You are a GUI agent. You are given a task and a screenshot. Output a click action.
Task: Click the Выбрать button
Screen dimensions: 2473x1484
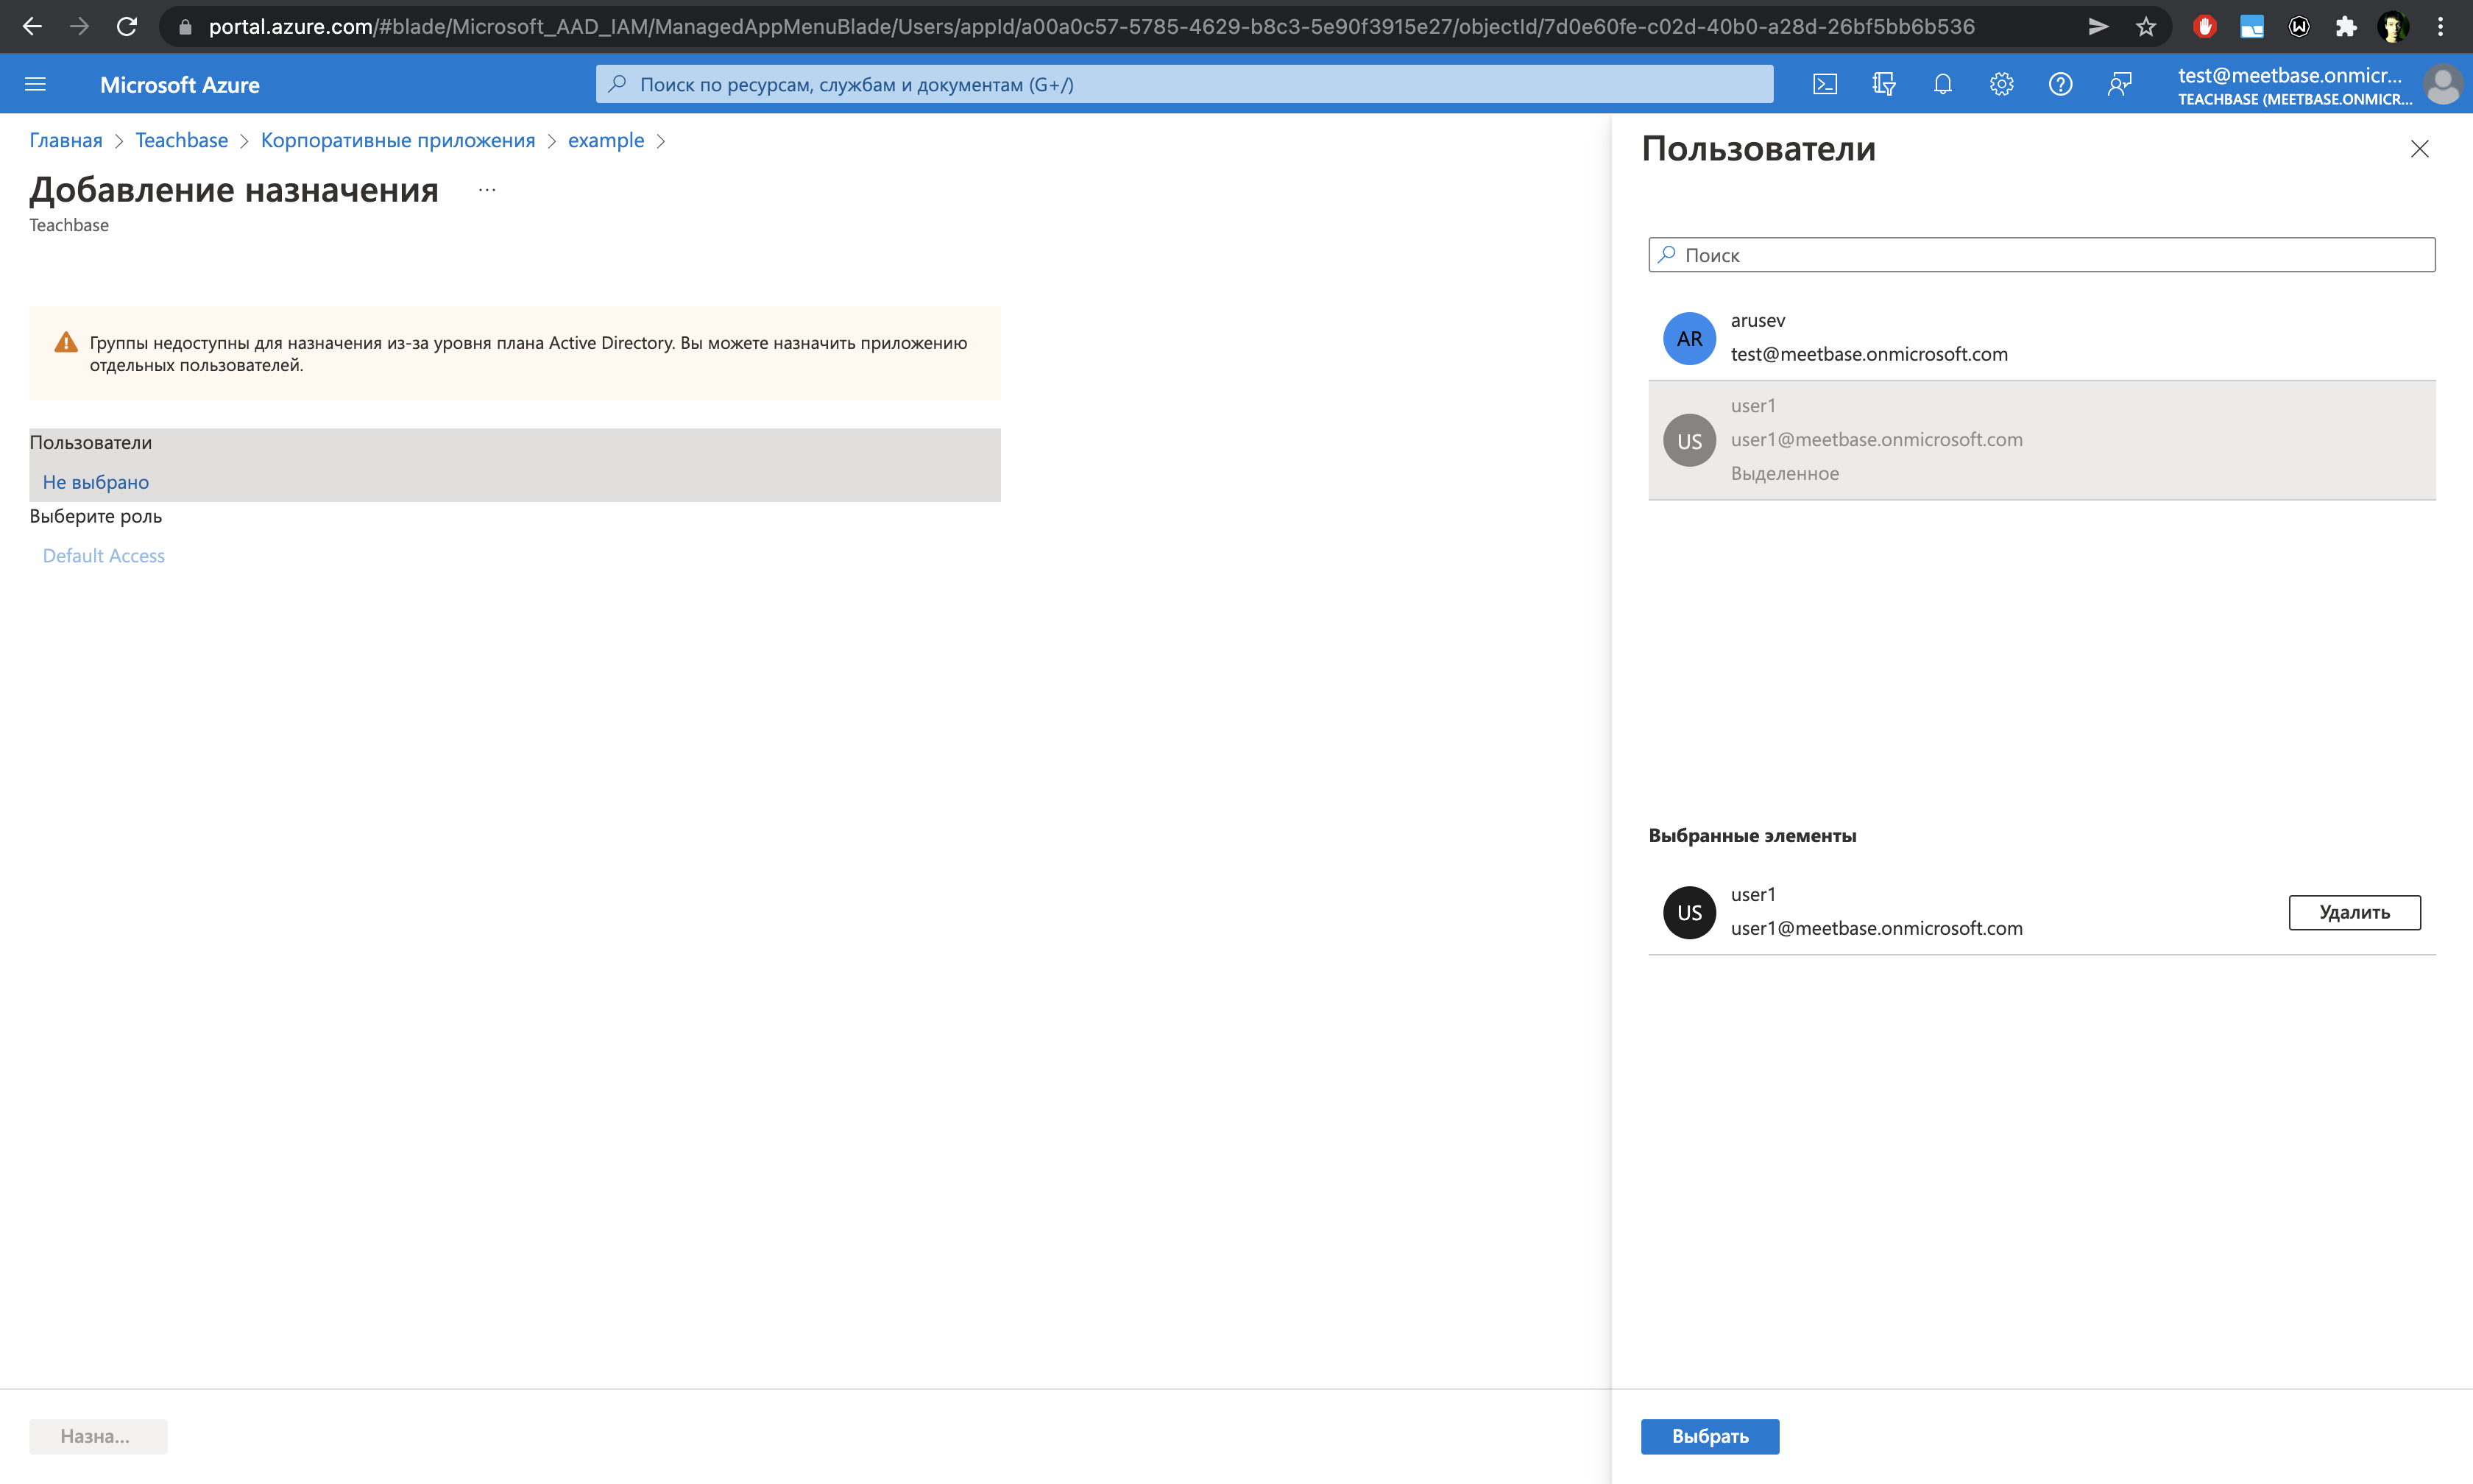(x=1709, y=1436)
